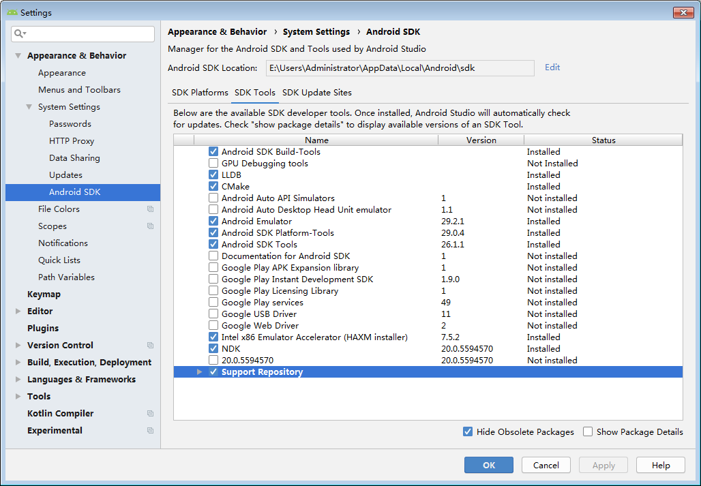The width and height of the screenshot is (701, 486).
Task: Expand the Tools section arrow
Action: click(18, 396)
